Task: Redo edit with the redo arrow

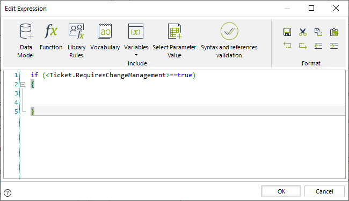Action: tap(303, 46)
